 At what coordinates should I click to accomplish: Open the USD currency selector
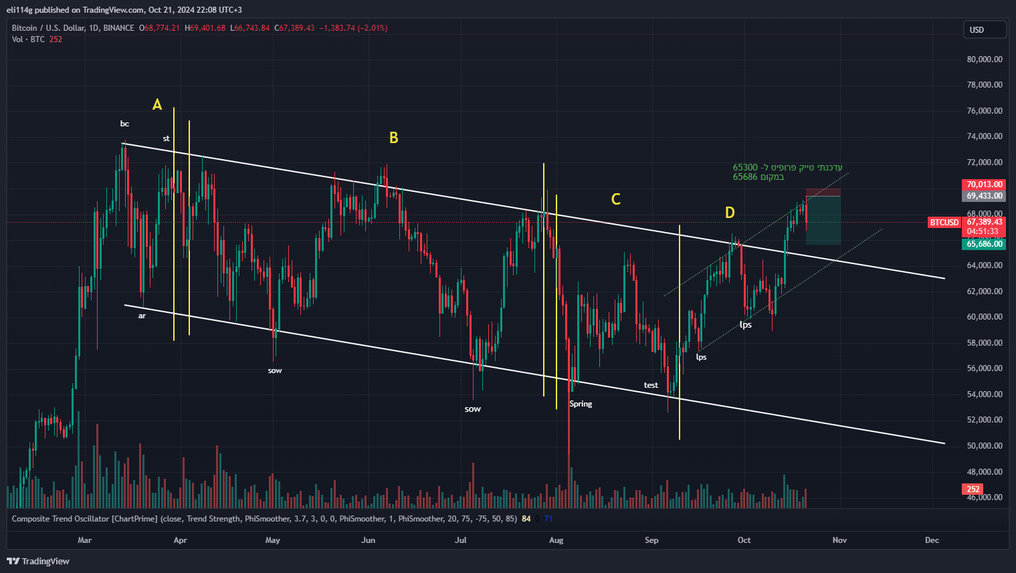[x=985, y=29]
